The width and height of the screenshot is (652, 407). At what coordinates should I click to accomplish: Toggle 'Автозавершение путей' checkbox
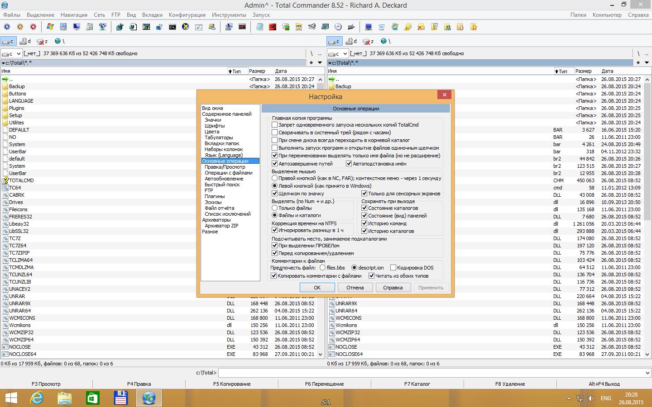point(274,164)
